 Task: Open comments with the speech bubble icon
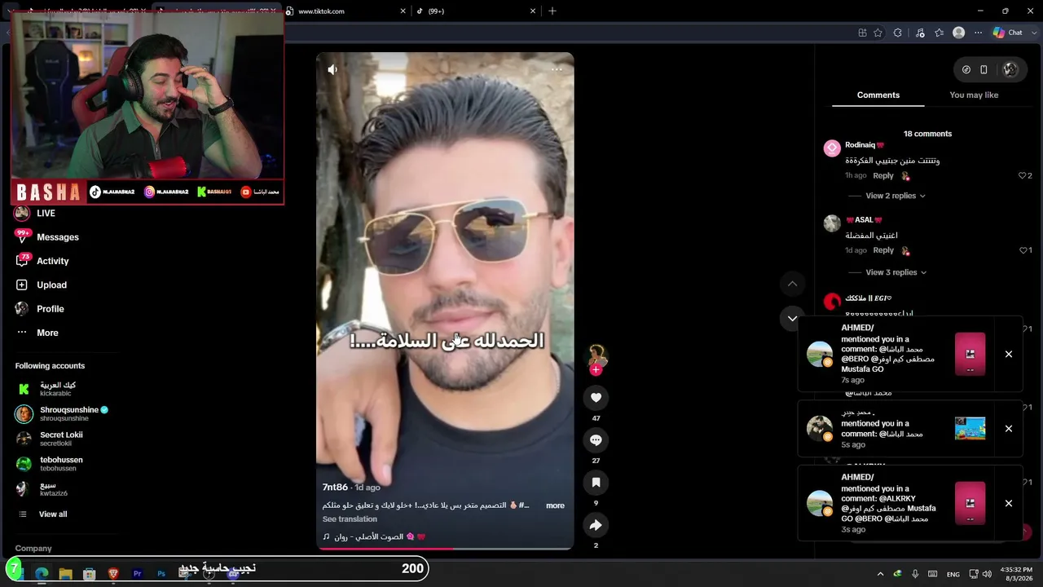[596, 440]
